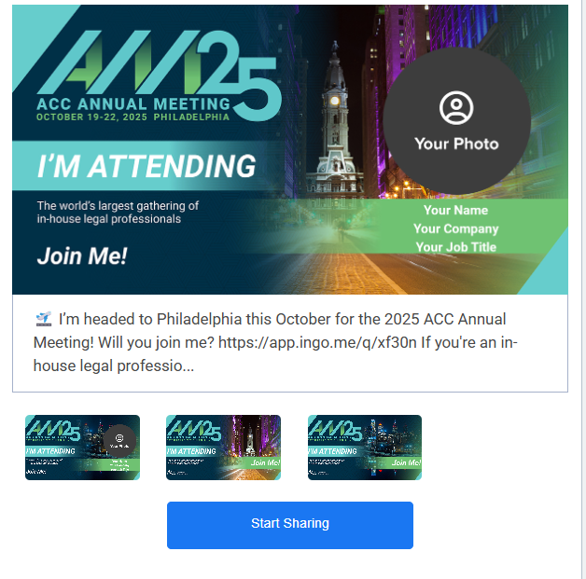Click the airplane emoji in the message
Screen dimensions: 586x579
tap(43, 319)
